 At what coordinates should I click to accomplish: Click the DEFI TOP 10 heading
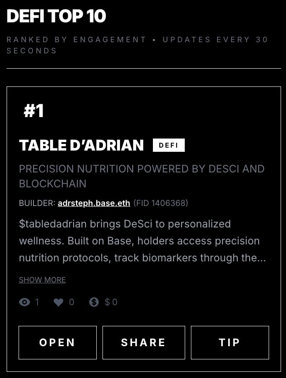click(57, 16)
